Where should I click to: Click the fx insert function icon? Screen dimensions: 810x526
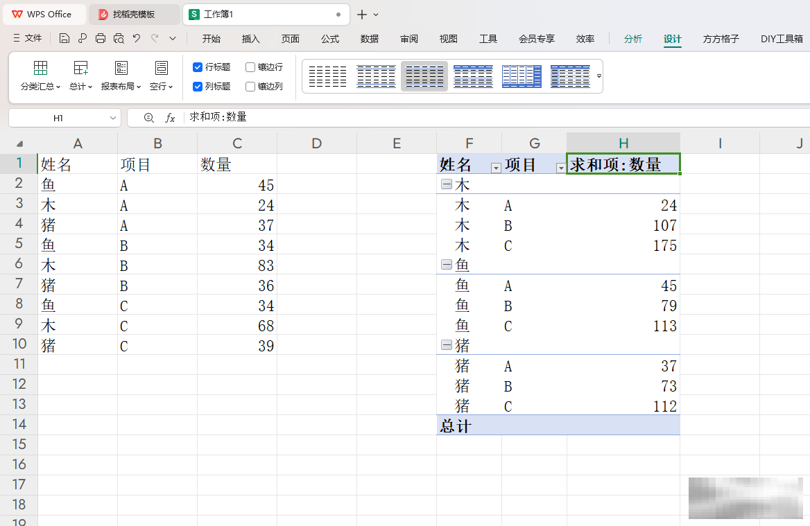(x=170, y=118)
